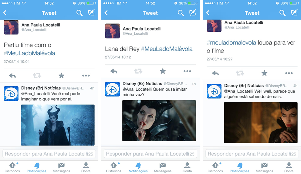Tap timestamp '27/05/14 10:04'

click(x=16, y=62)
